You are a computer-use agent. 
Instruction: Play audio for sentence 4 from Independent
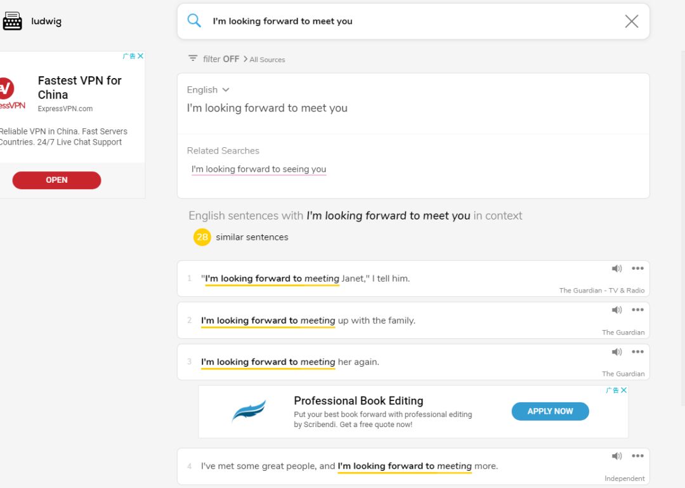click(616, 456)
